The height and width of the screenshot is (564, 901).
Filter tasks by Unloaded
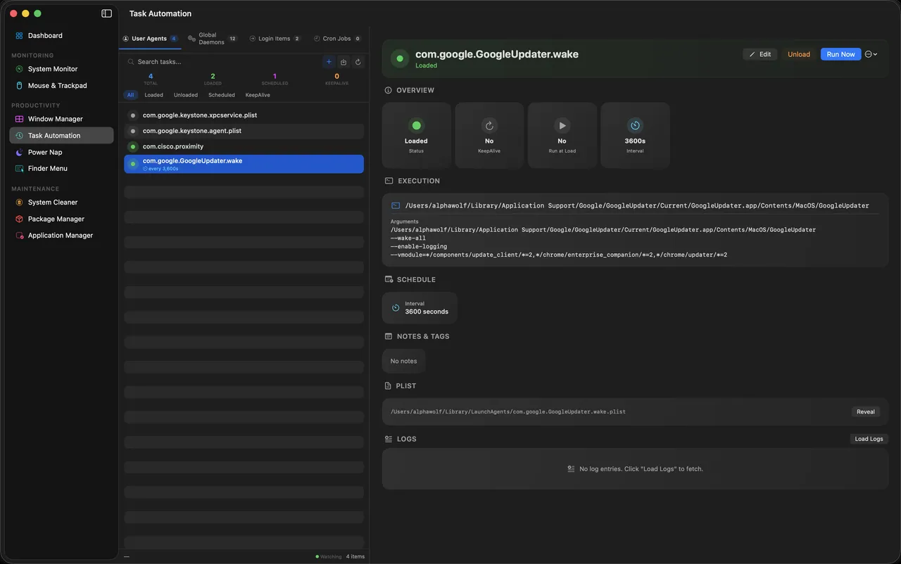186,95
